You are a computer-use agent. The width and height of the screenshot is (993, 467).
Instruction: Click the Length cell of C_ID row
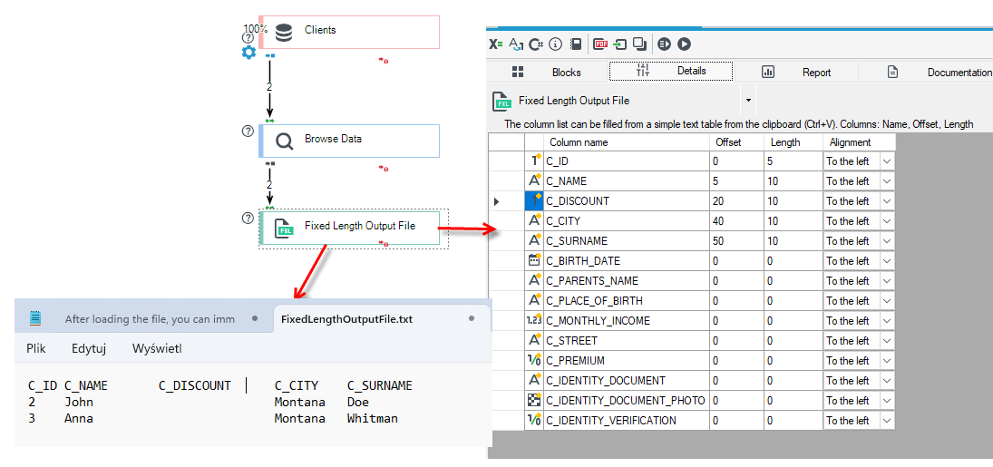point(793,161)
